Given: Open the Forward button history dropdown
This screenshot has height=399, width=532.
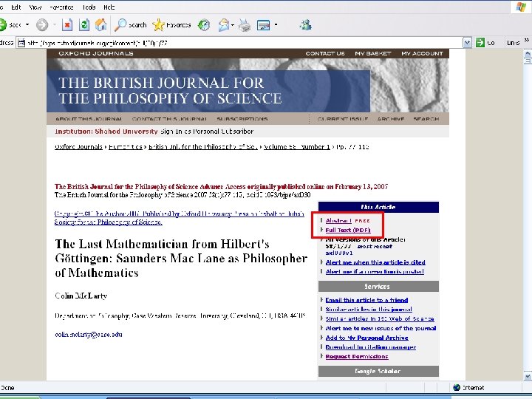Looking at the screenshot, I should (x=54, y=25).
